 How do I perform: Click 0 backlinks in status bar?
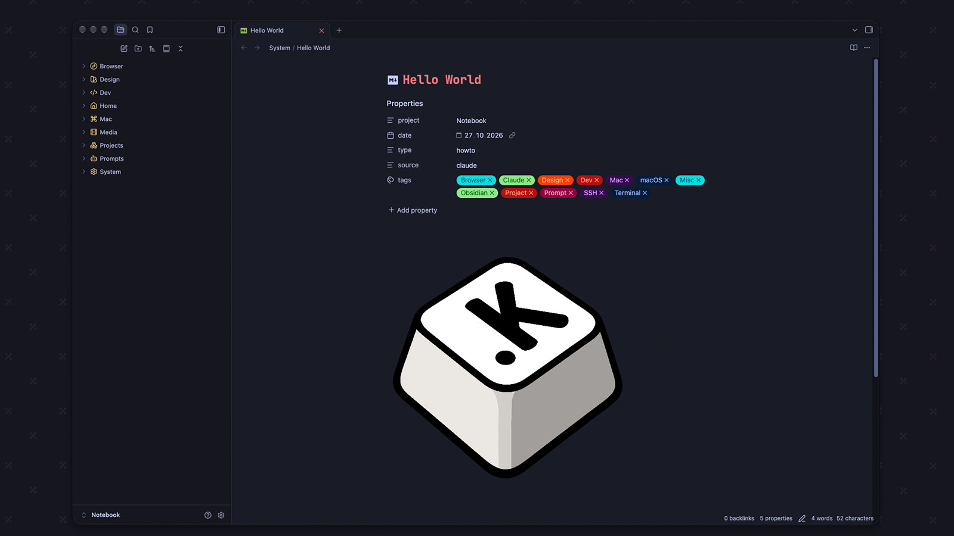(739, 518)
